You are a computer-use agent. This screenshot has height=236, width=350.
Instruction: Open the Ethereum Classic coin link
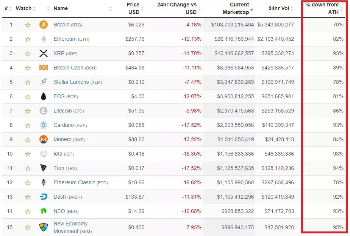[x=74, y=183]
